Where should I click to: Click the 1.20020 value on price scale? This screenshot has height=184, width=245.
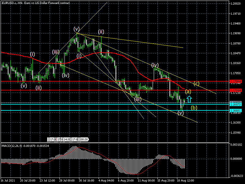pos(236,4)
